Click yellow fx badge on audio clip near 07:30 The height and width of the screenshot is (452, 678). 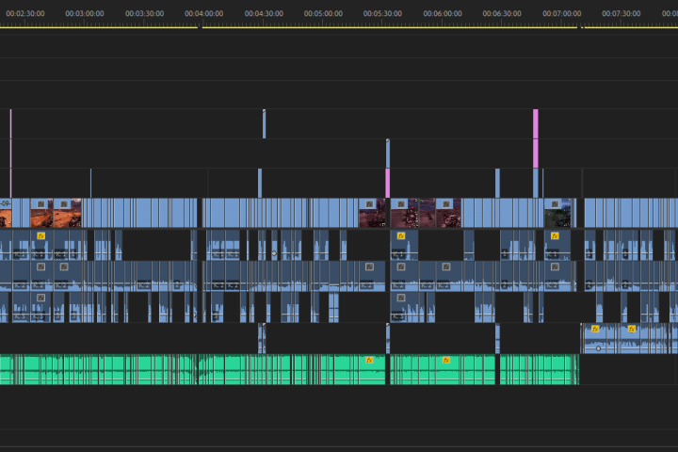tap(632, 330)
